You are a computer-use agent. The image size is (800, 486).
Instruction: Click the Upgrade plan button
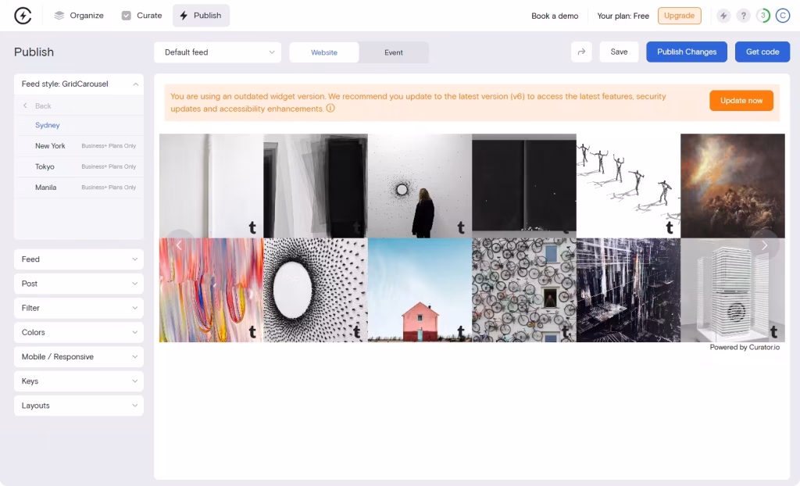(679, 16)
